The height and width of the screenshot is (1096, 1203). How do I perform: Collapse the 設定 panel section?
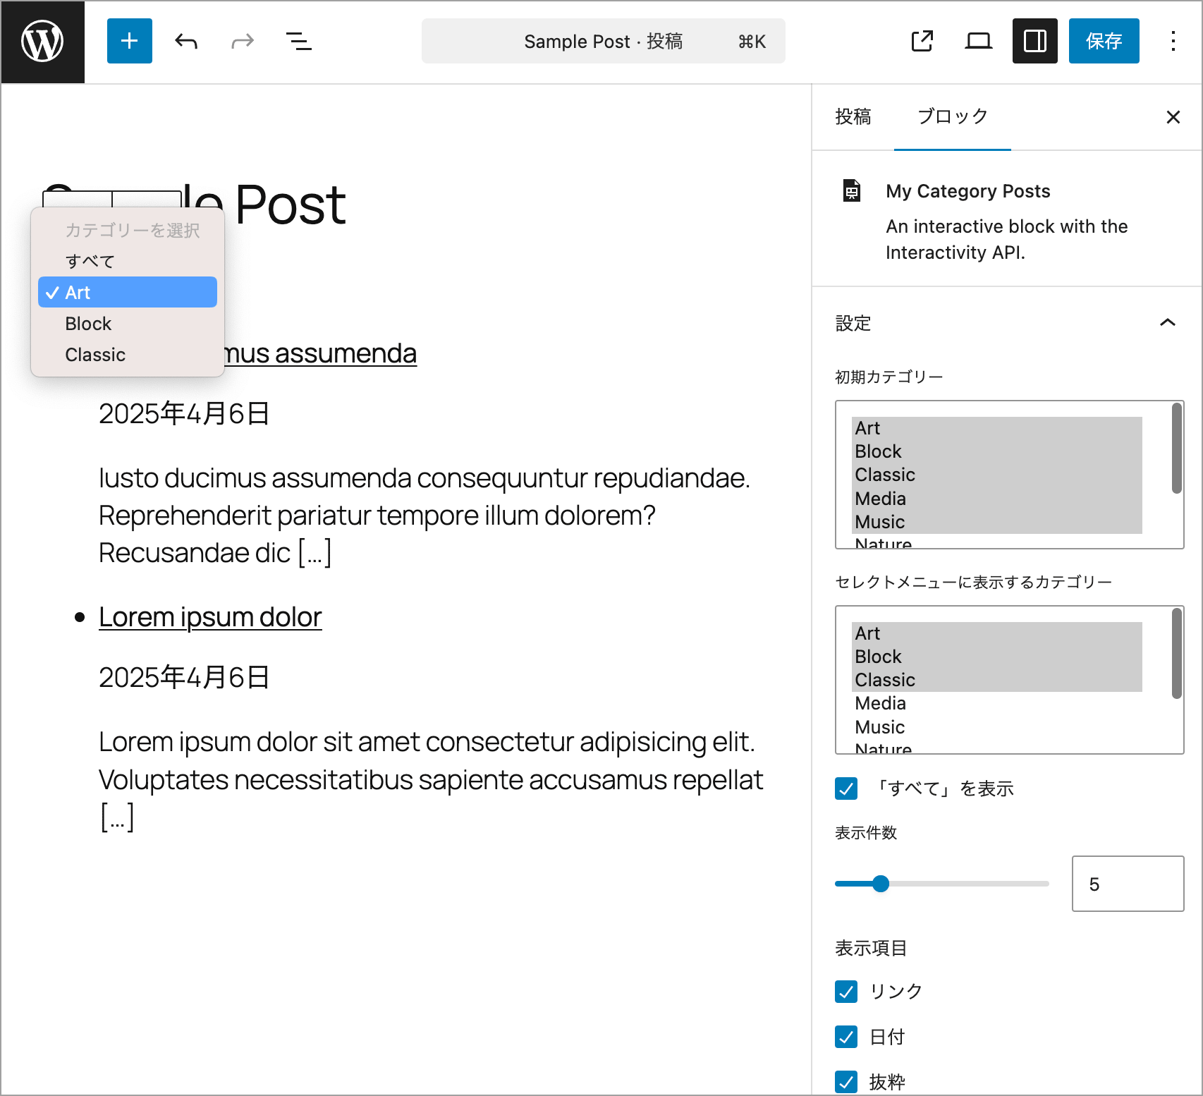coord(1167,323)
